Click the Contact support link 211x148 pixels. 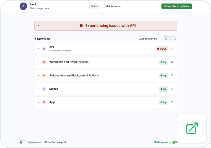[x=55, y=142]
